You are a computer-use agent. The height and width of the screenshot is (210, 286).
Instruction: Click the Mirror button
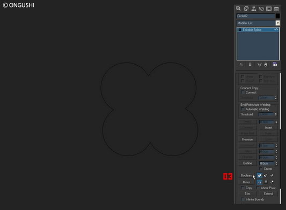[246, 182]
